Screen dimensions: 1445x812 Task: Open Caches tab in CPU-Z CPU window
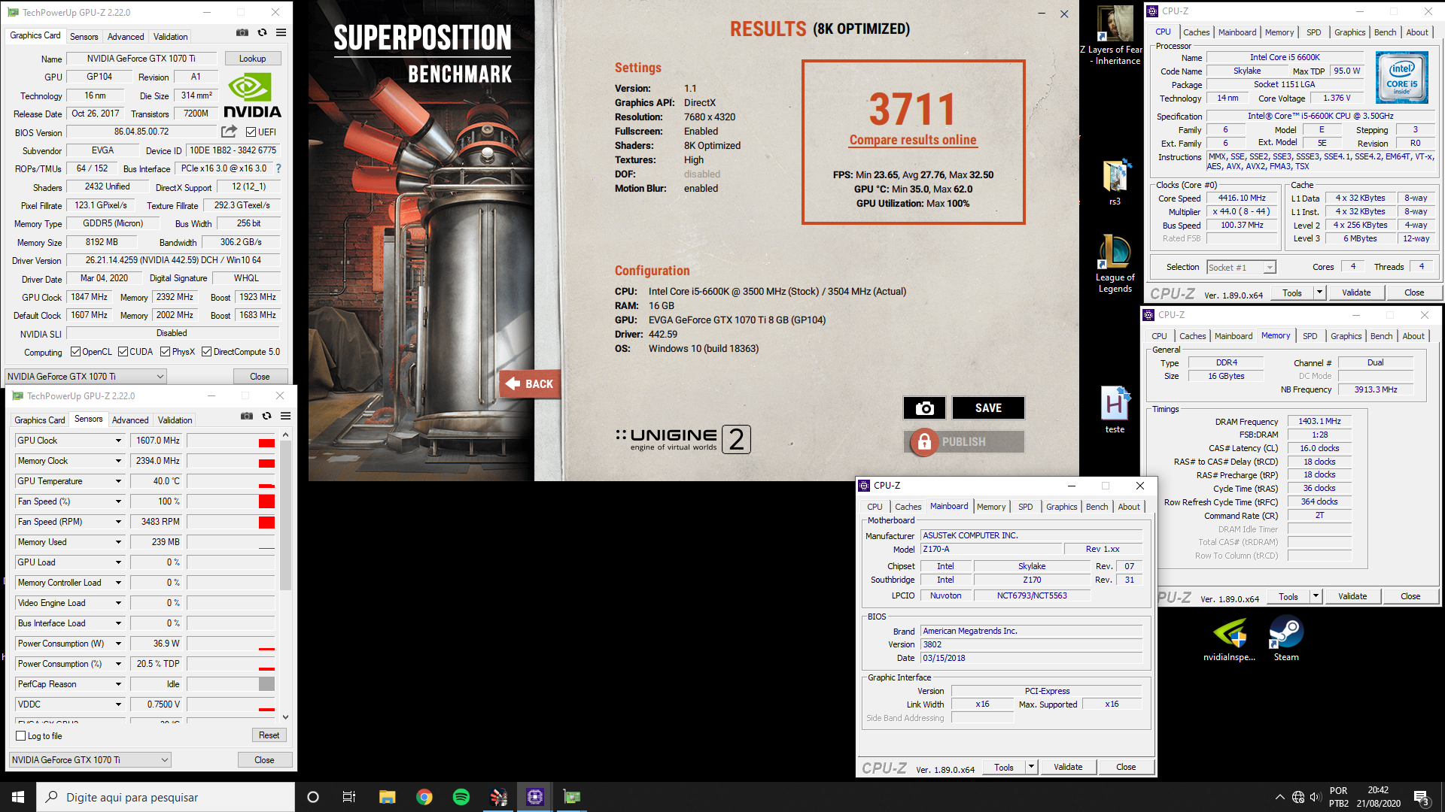click(1196, 32)
